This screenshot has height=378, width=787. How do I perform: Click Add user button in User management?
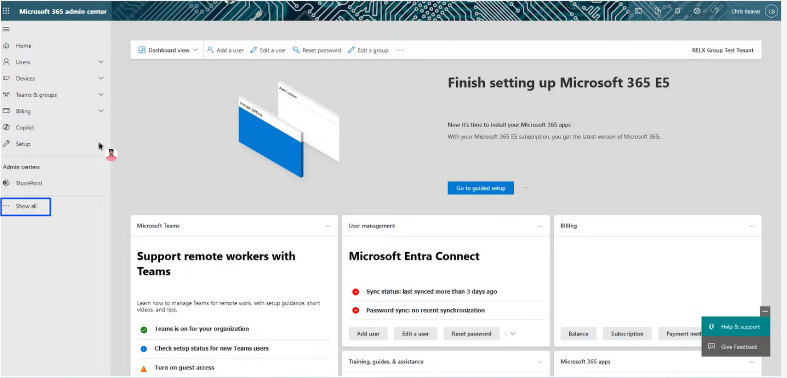click(368, 334)
